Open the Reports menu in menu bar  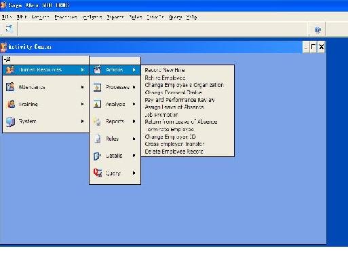pyautogui.click(x=115, y=17)
